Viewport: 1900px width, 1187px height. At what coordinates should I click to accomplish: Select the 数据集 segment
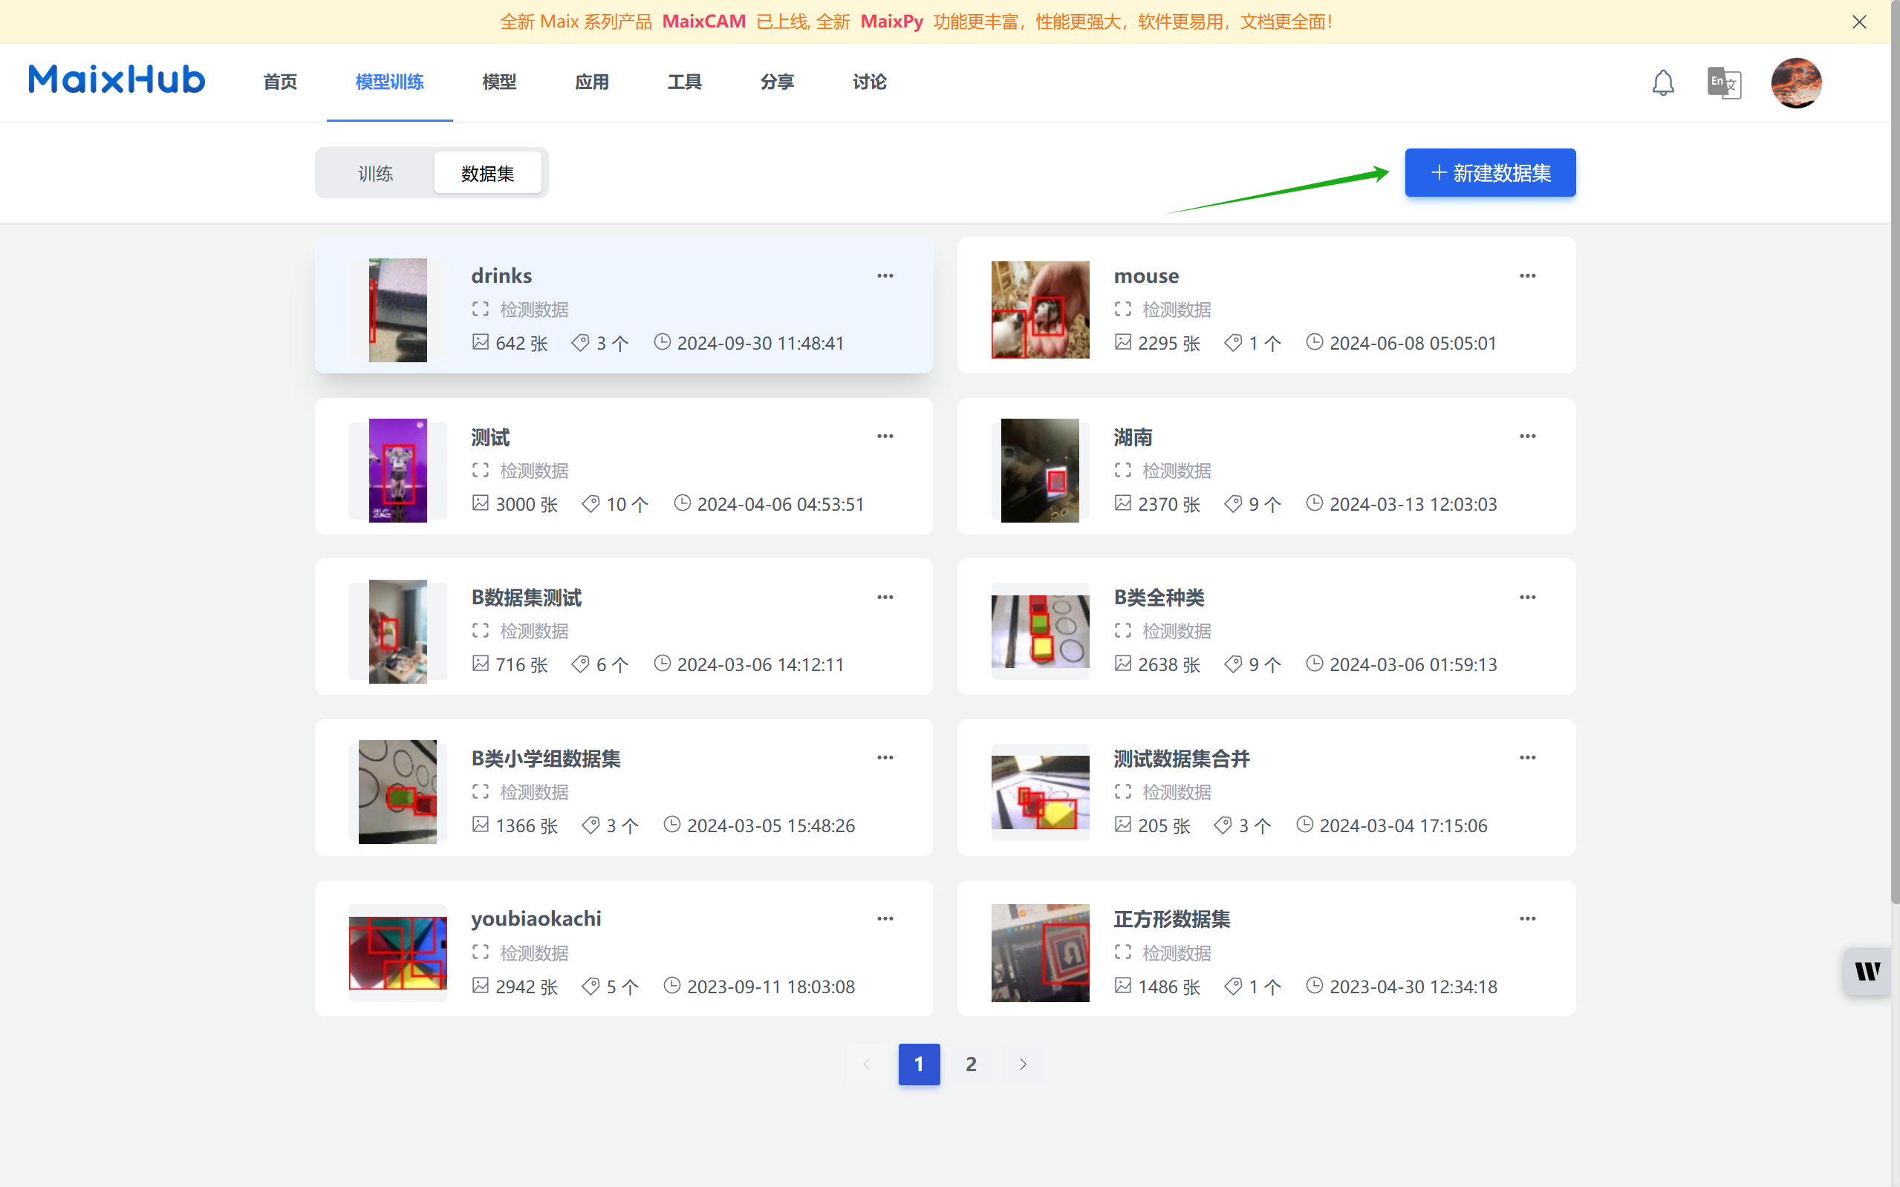tap(488, 173)
